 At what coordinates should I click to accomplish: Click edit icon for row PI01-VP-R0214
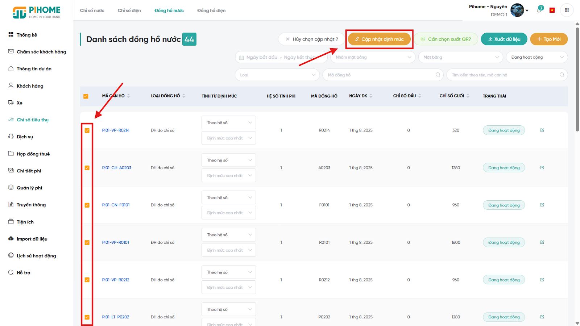542,130
